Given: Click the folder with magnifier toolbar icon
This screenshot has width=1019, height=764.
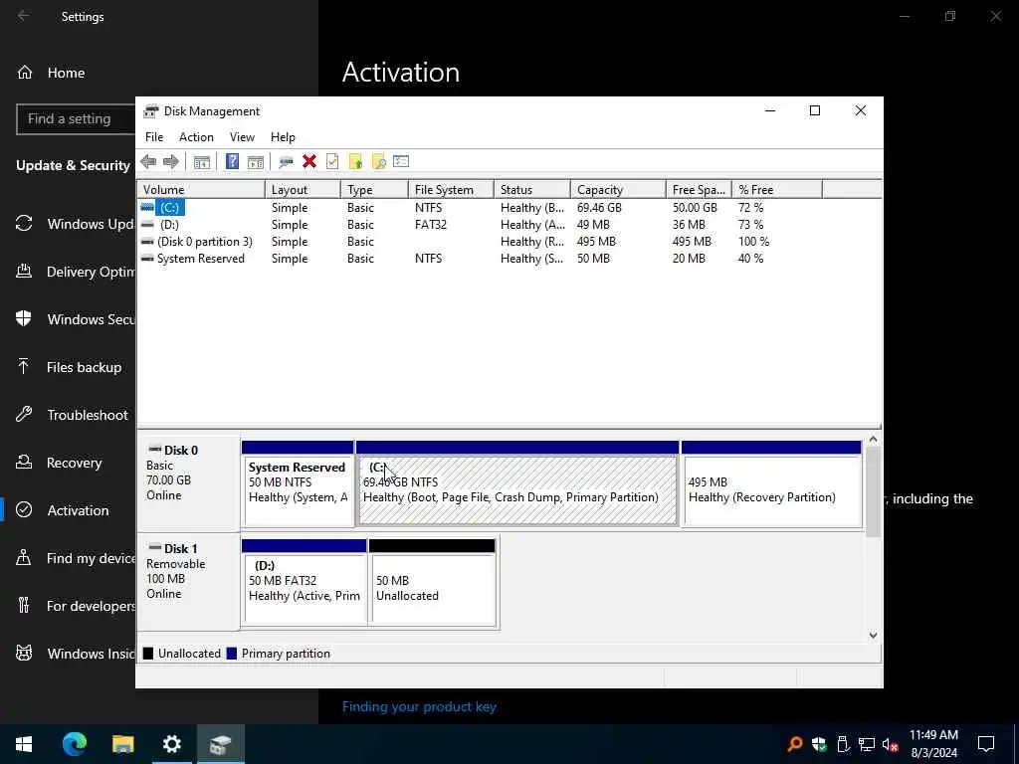Looking at the screenshot, I should (x=378, y=162).
